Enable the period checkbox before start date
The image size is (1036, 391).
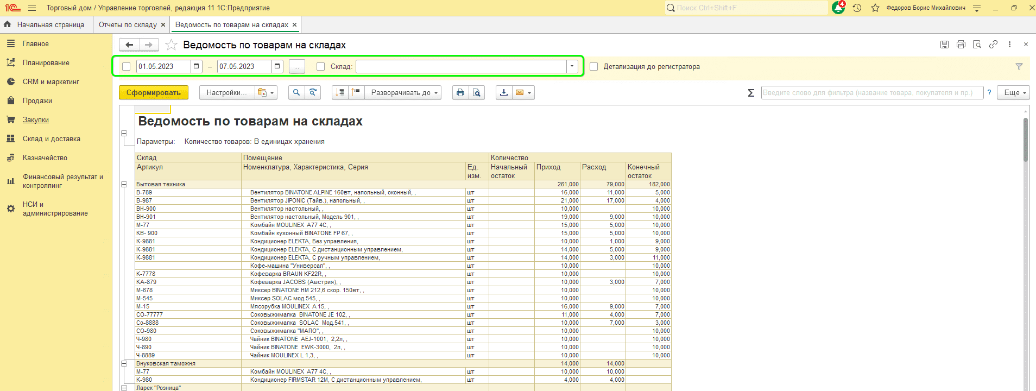127,66
